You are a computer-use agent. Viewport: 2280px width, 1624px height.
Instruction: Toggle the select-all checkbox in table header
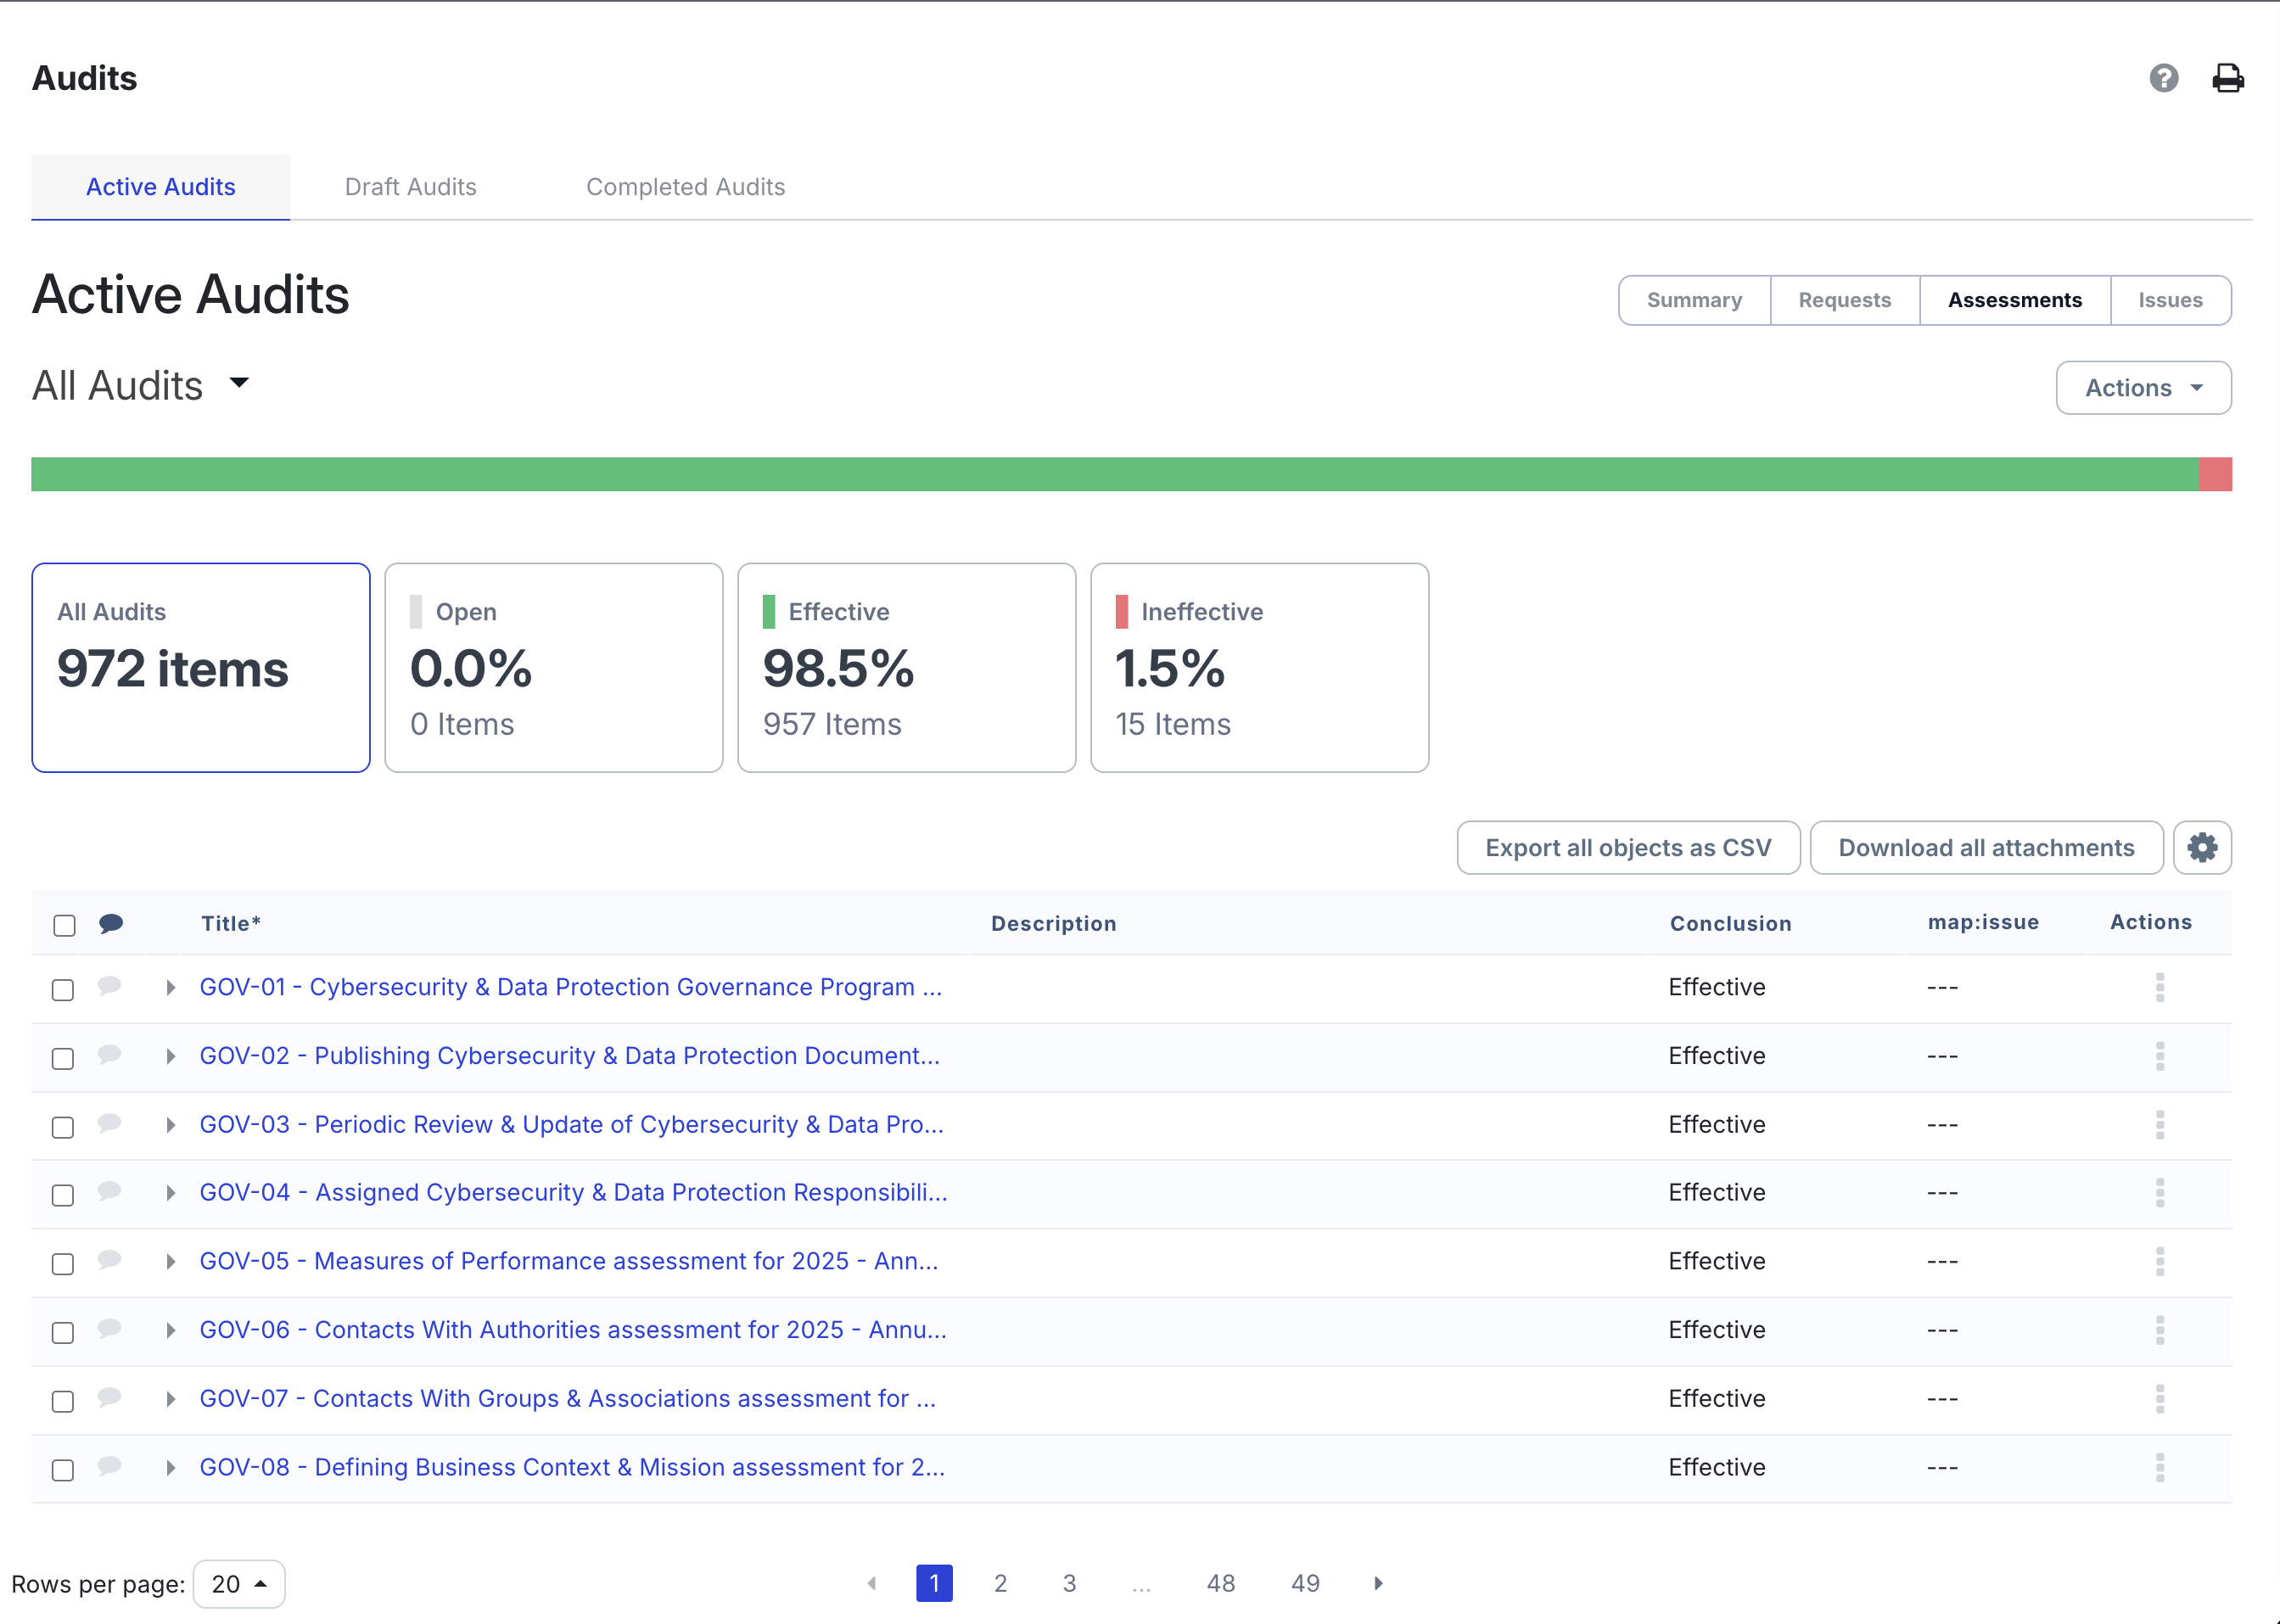tap(63, 925)
